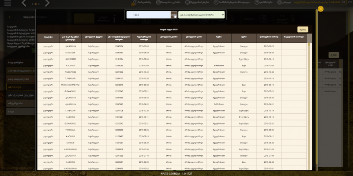Click the M.DOLIDZE cell
Screen dimensions: 353x176
point(70,52)
